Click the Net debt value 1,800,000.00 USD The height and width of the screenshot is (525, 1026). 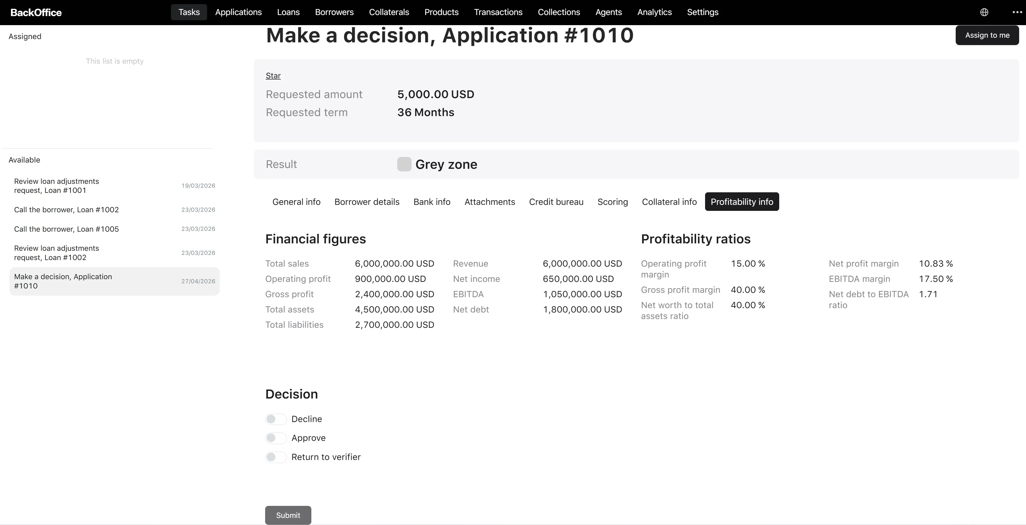click(x=582, y=310)
